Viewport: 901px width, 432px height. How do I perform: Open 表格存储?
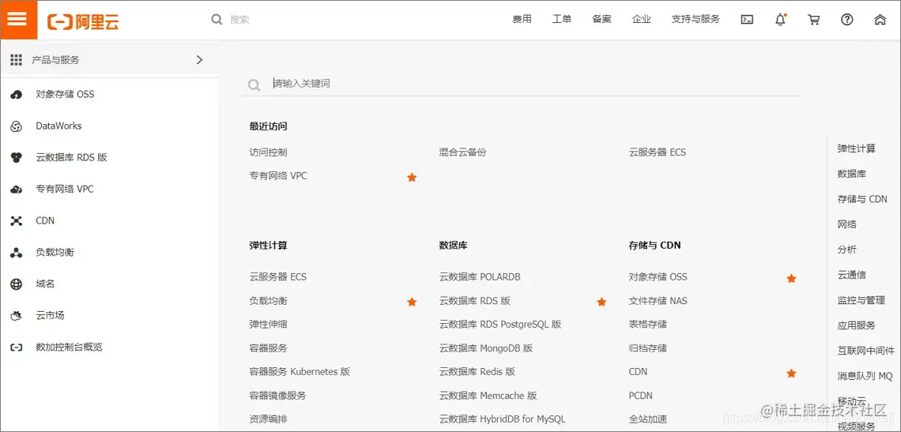647,324
